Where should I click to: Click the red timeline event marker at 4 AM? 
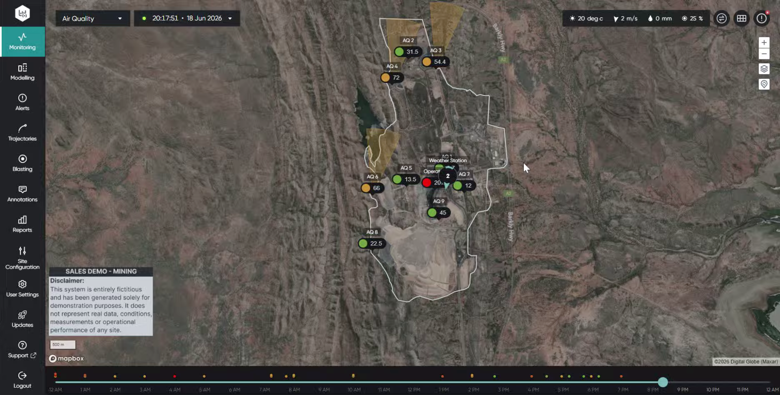pos(174,376)
